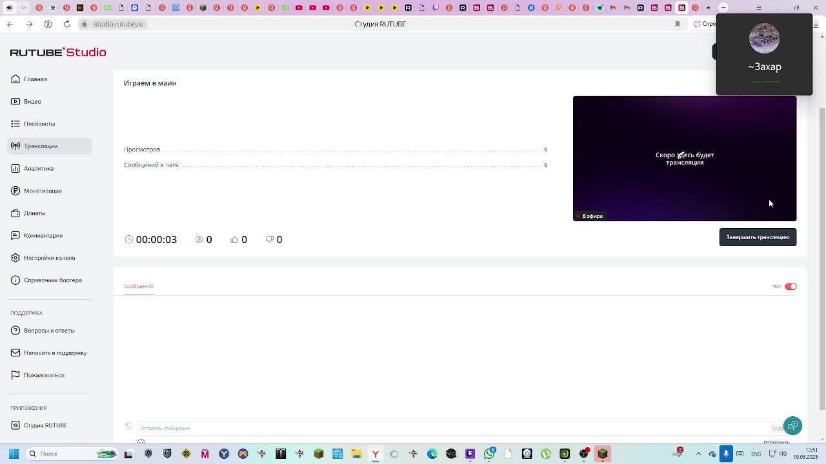The height and width of the screenshot is (464, 826).
Task: Click the message input field
Action: coord(452,428)
